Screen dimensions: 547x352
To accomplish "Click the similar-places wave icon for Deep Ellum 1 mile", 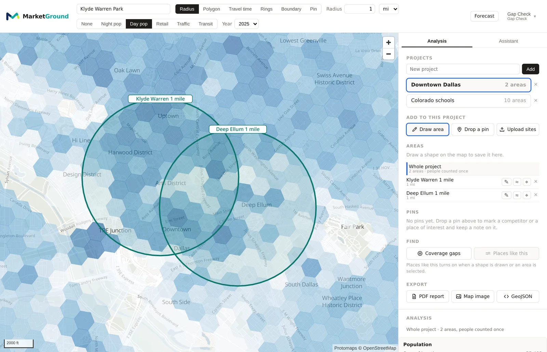I will (x=517, y=195).
